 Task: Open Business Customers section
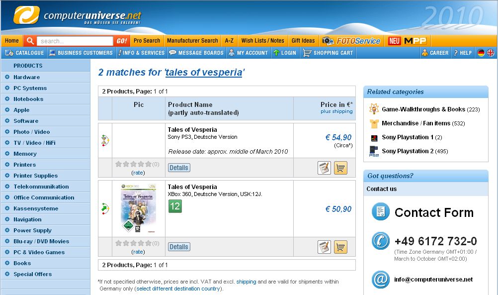coord(82,53)
